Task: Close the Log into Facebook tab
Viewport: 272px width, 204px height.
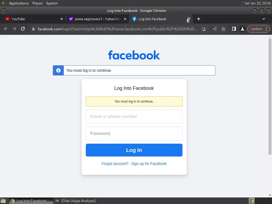Action: pyautogui.click(x=189, y=19)
